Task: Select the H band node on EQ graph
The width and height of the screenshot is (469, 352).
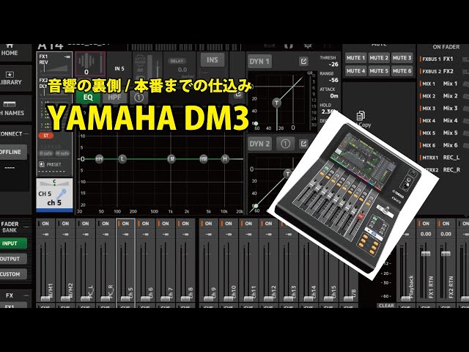Action: coord(225,159)
